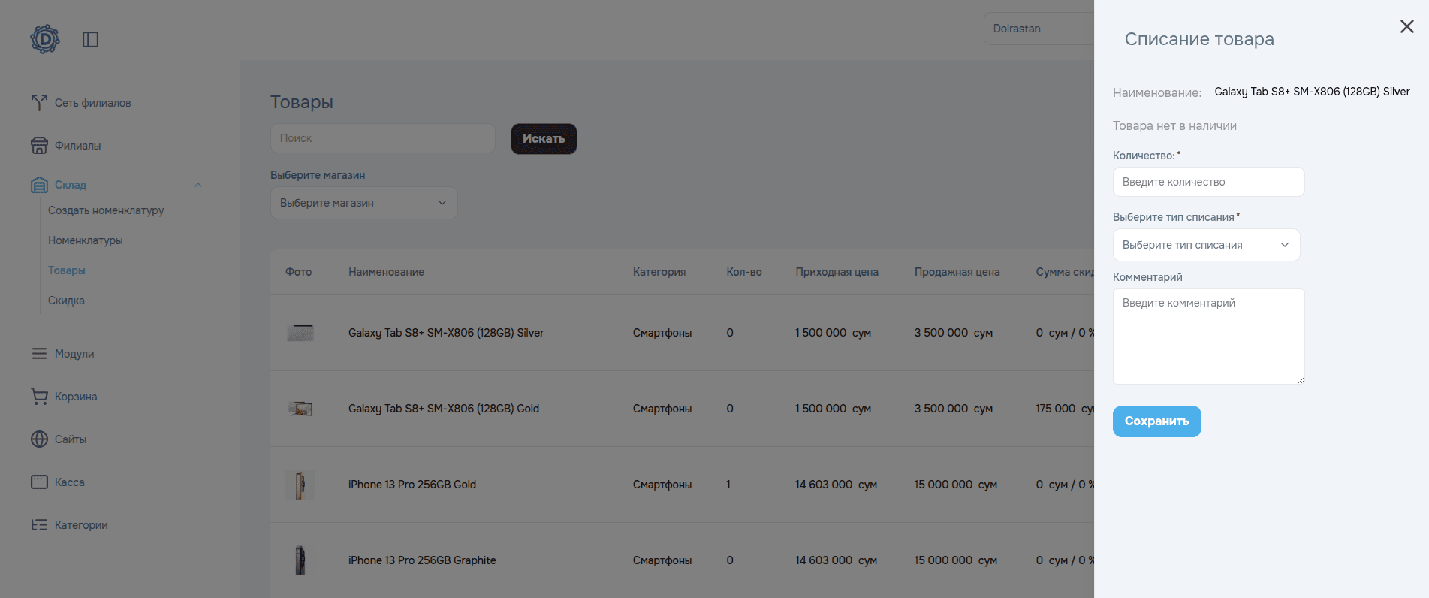Open the Скидка submenu item

tap(66, 301)
